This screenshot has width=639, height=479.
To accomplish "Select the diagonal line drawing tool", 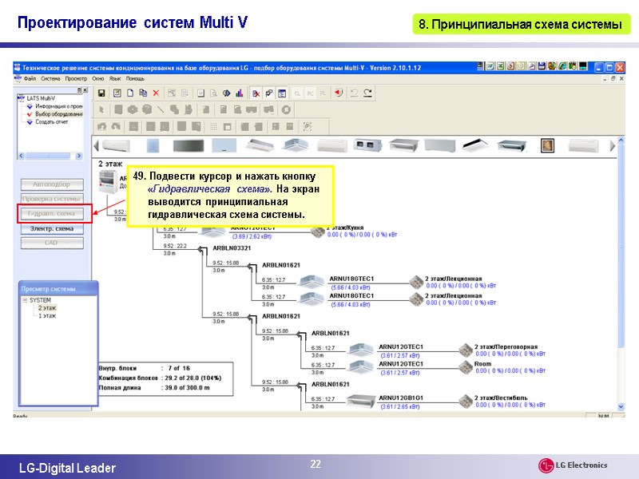I will click(x=161, y=109).
